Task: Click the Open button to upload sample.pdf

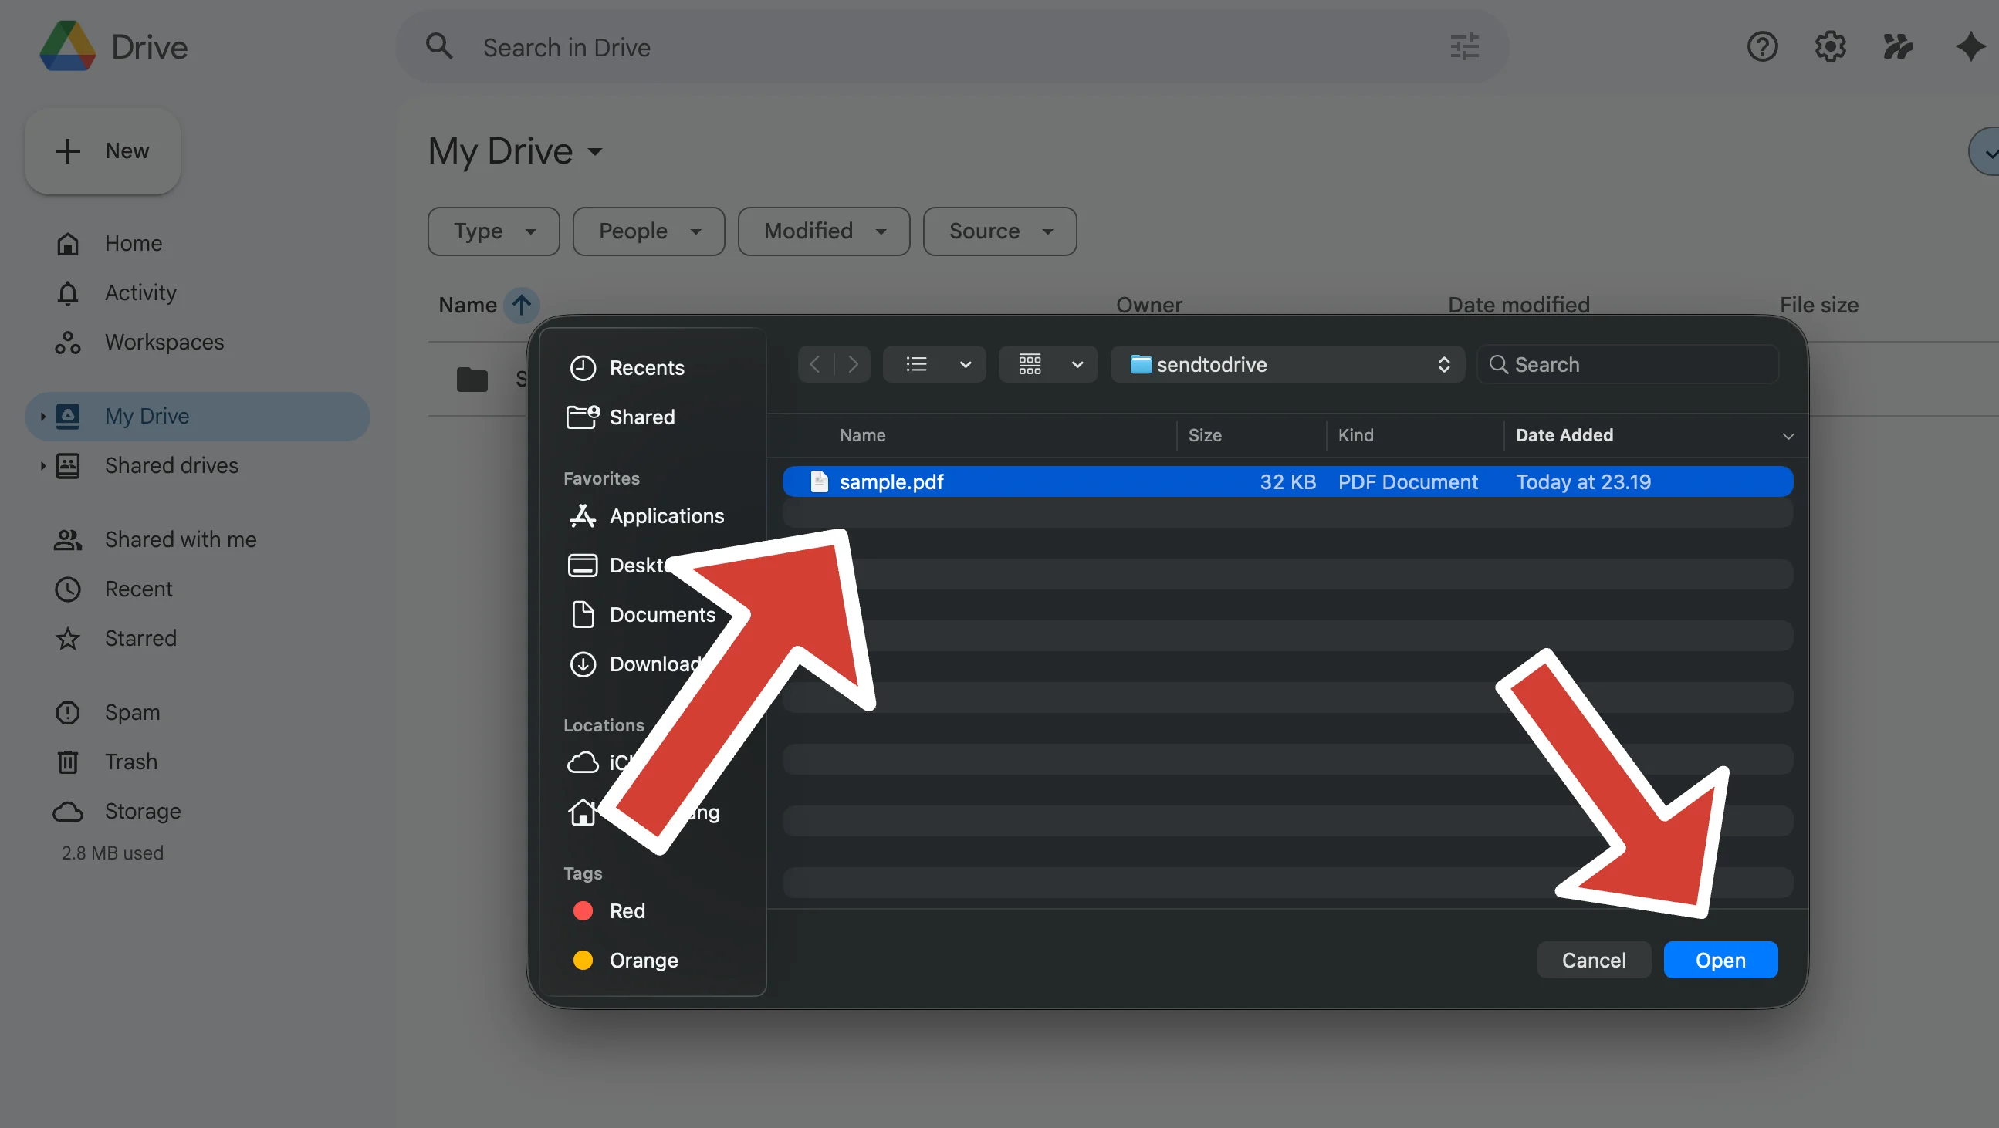Action: coord(1720,960)
